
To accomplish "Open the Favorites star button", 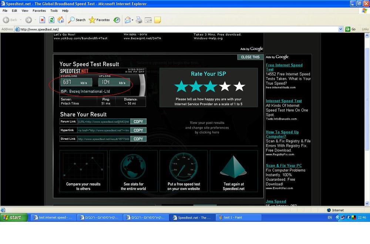I will (x=99, y=20).
